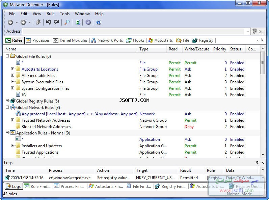Expand the All Executable Files group
The image size is (269, 200).
pos(12,75)
